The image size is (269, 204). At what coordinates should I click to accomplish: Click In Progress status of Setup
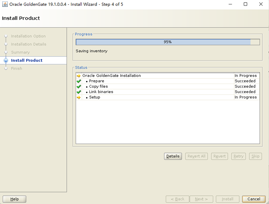click(x=246, y=97)
